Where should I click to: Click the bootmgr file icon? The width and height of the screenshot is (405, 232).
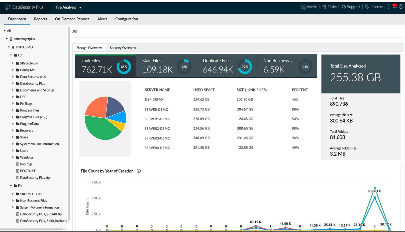tap(18, 164)
